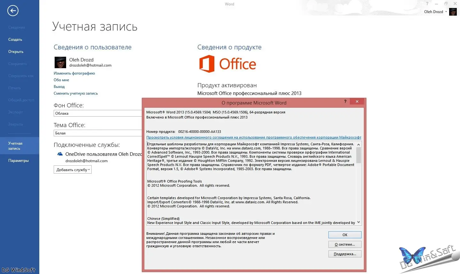The image size is (460, 274).
Task: Open the Oleh Drozd account dropdown arrow
Action: click(446, 12)
